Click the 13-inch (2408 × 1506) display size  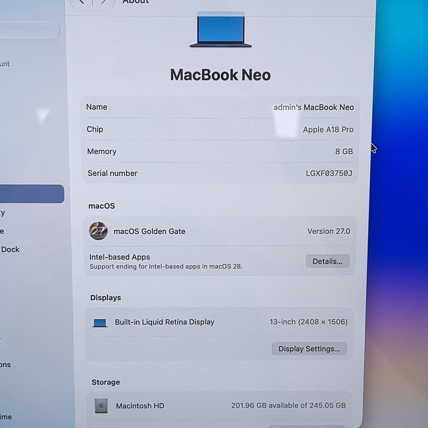(309, 322)
